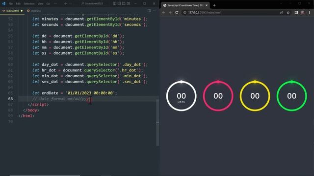This screenshot has height=176, width=314.
Task: Open the View menu in VS Code
Action: [x=40, y=3]
